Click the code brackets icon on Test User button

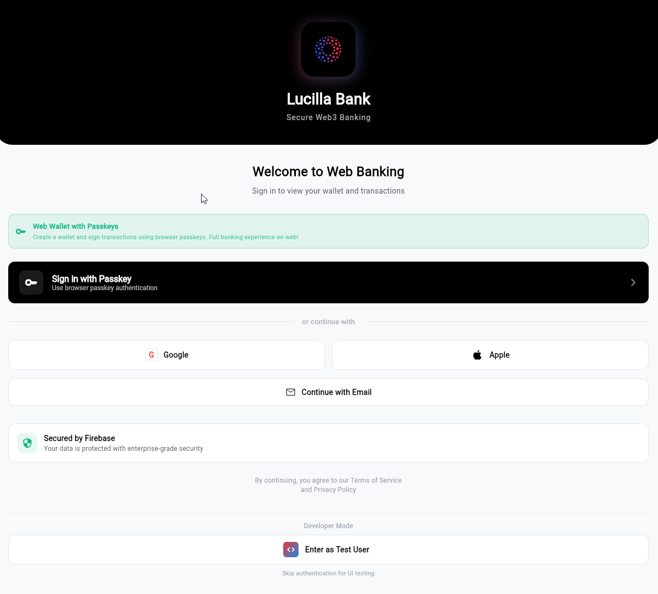pyautogui.click(x=290, y=549)
